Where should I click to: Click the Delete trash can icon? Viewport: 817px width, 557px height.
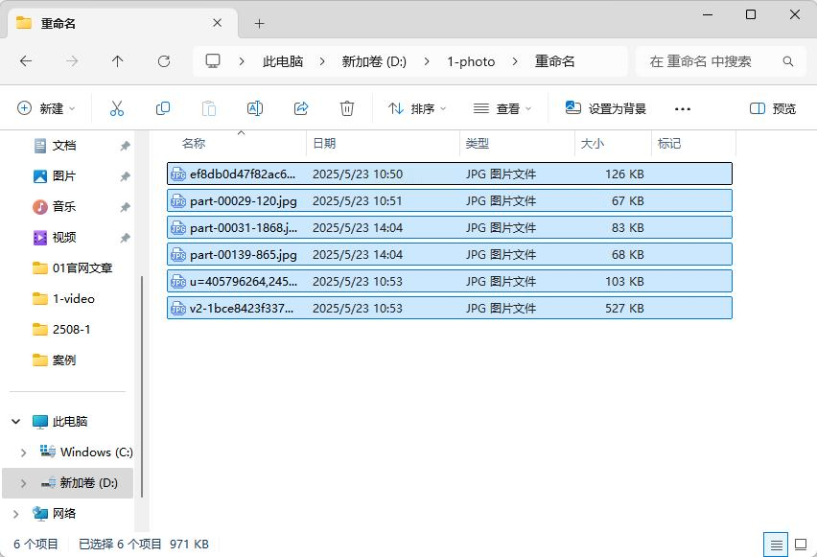coord(347,108)
